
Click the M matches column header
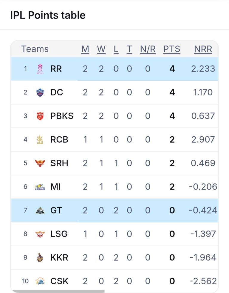point(85,49)
